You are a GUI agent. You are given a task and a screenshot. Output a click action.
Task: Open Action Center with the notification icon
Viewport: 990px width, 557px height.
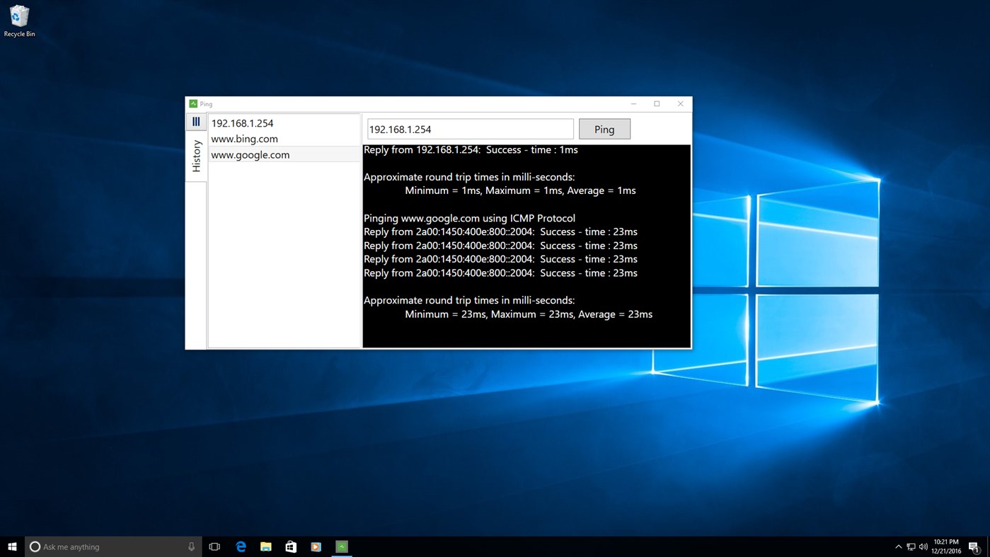click(975, 546)
